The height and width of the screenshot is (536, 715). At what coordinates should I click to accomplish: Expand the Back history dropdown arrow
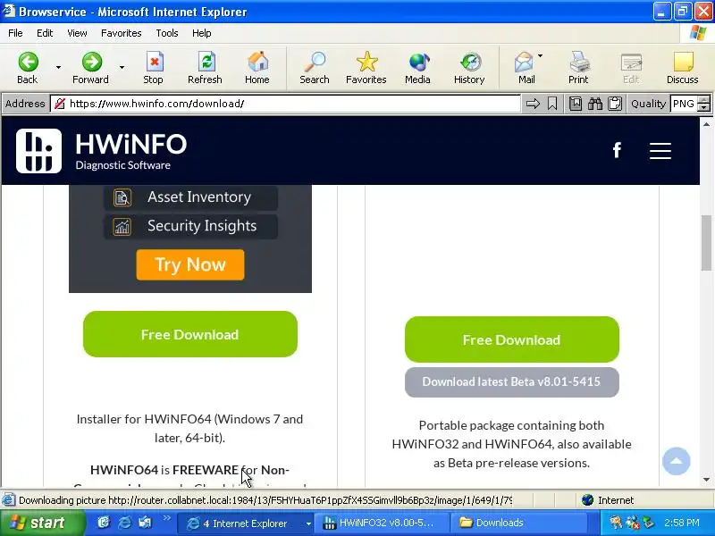[58, 68]
